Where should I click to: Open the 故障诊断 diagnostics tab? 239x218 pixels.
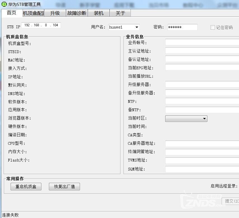click(x=76, y=13)
